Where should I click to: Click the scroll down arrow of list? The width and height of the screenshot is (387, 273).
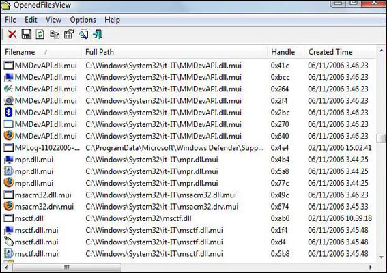381,257
